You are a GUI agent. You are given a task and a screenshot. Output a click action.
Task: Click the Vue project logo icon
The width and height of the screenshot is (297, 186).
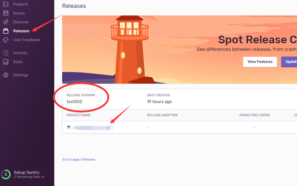click(x=69, y=127)
